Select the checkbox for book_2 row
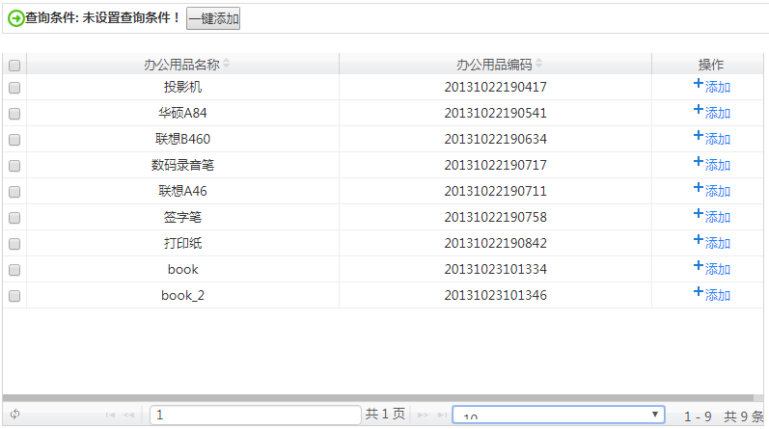The width and height of the screenshot is (769, 429). [14, 296]
